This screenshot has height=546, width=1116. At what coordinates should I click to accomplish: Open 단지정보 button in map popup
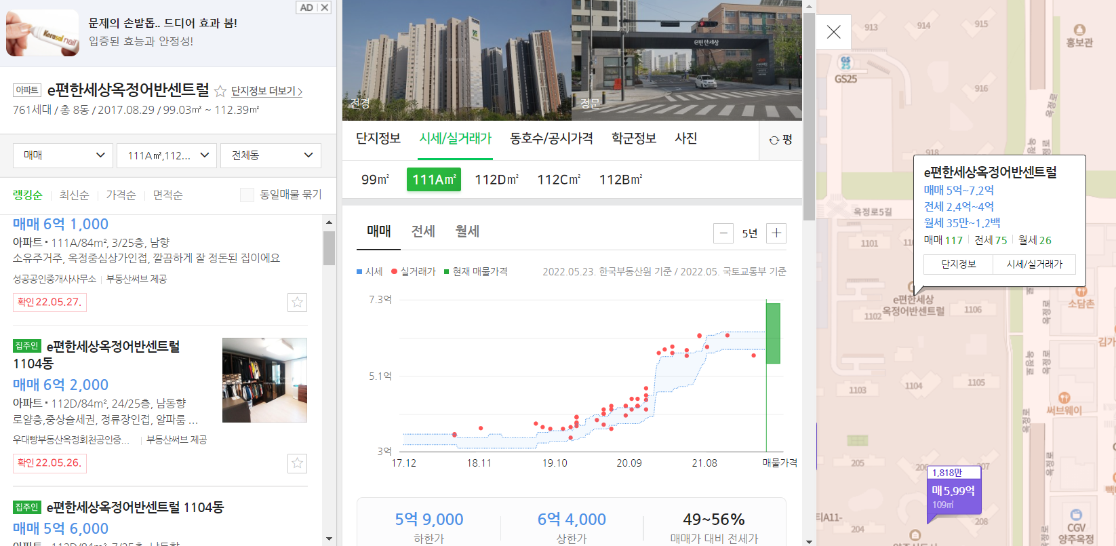tap(959, 265)
